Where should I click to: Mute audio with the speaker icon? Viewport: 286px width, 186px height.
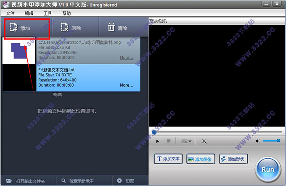[257, 141]
